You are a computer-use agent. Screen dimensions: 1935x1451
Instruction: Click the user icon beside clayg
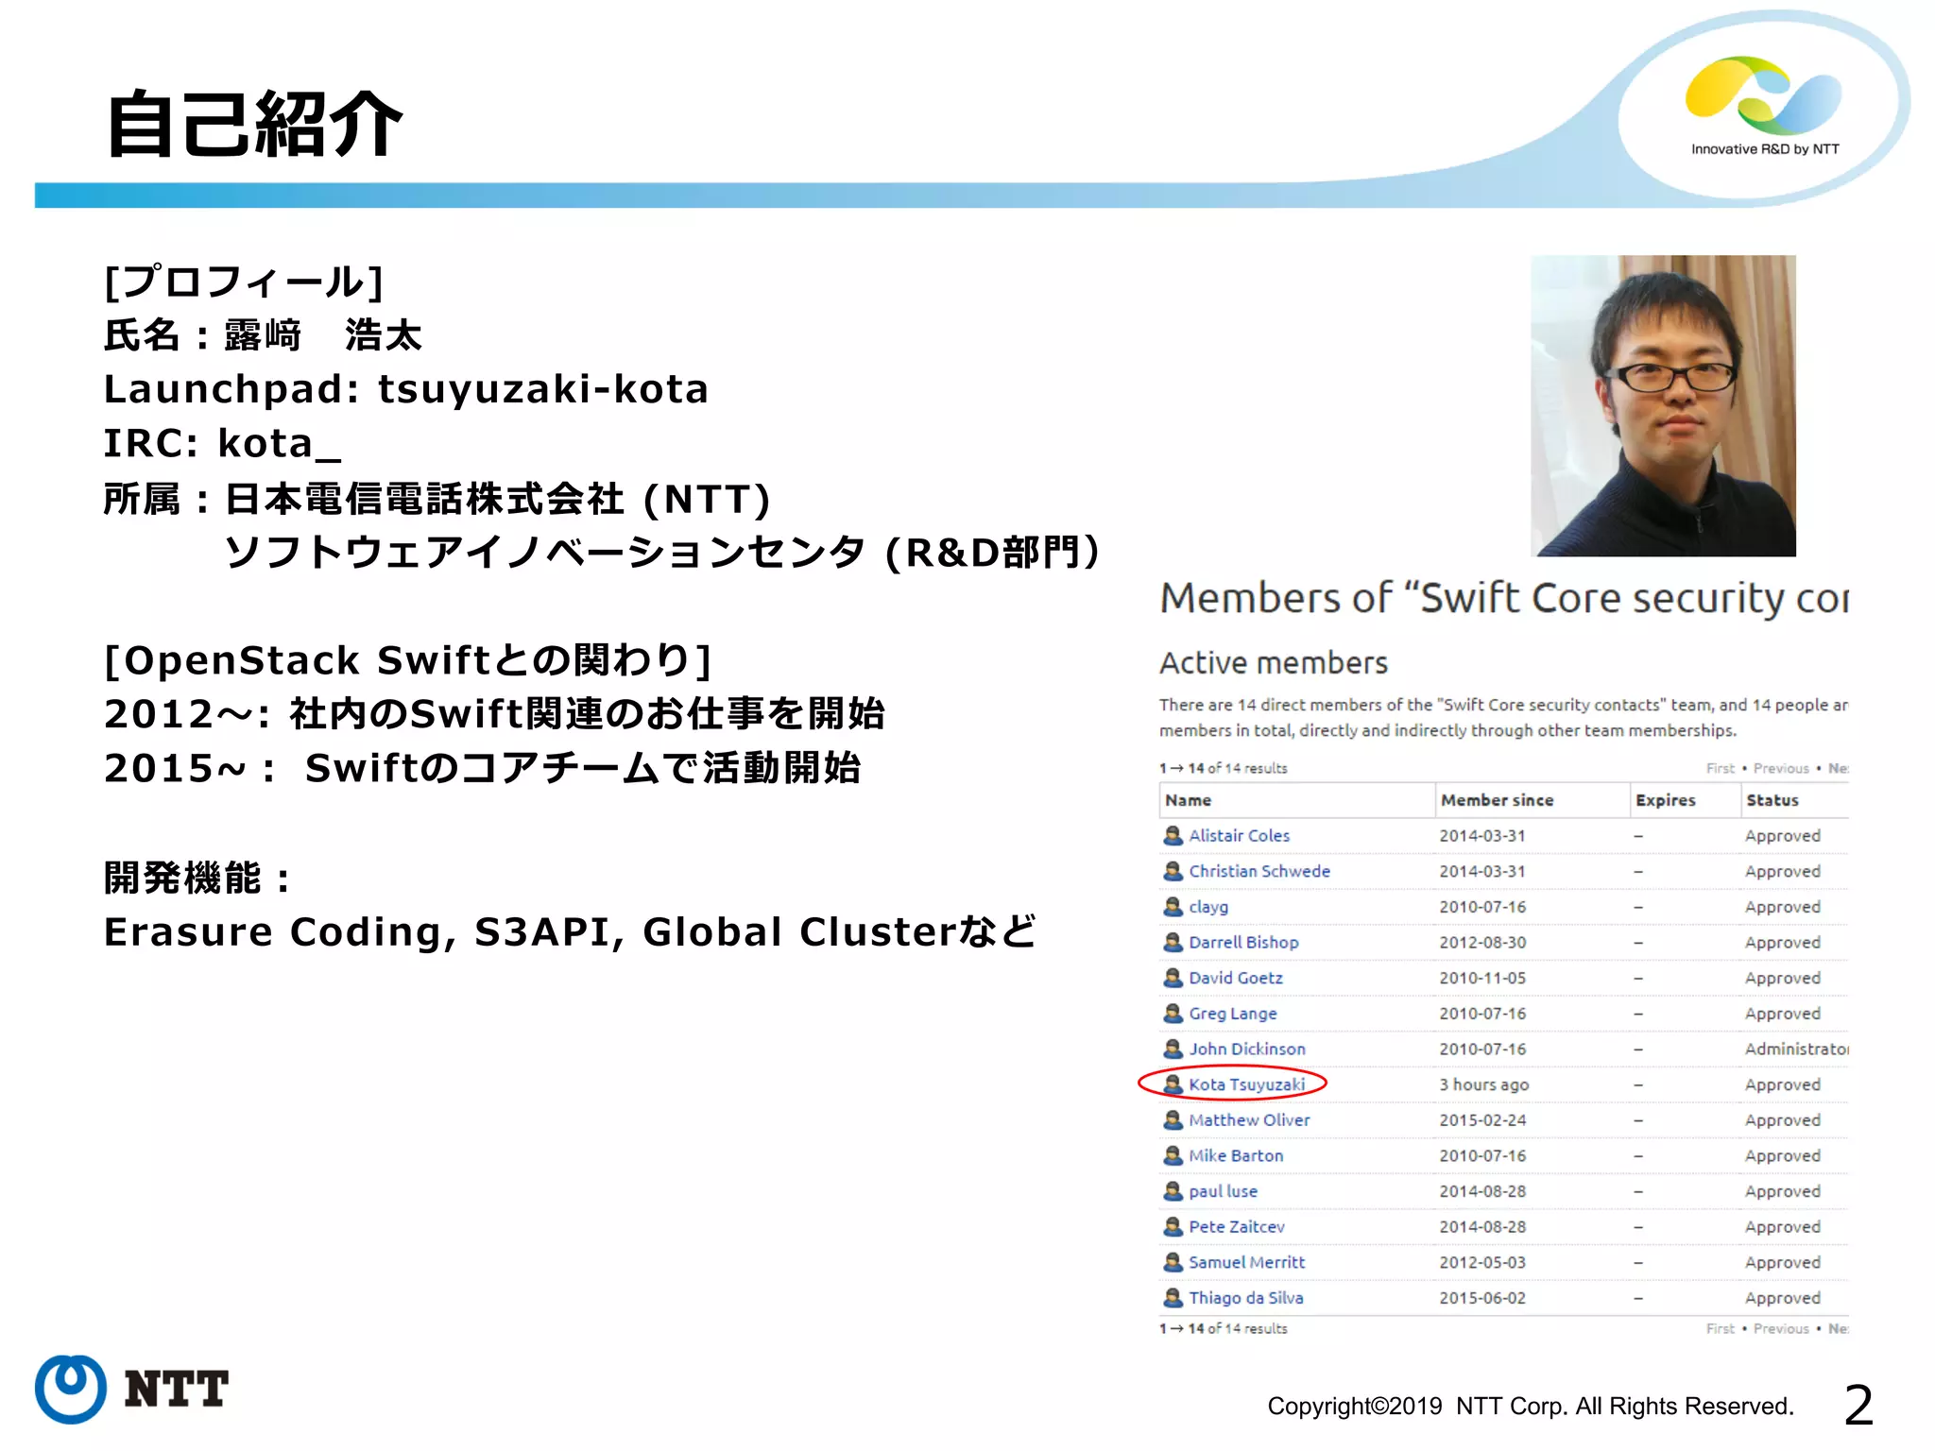coord(1173,907)
